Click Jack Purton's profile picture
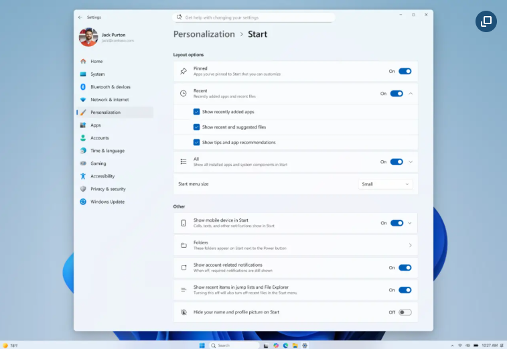This screenshot has width=507, height=349. coord(88,38)
